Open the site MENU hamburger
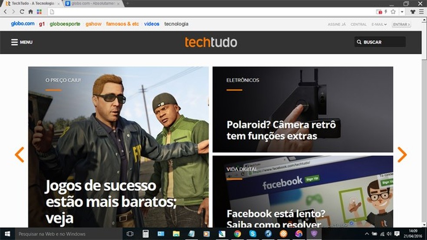Image resolution: width=427 pixels, height=240 pixels. tap(22, 42)
